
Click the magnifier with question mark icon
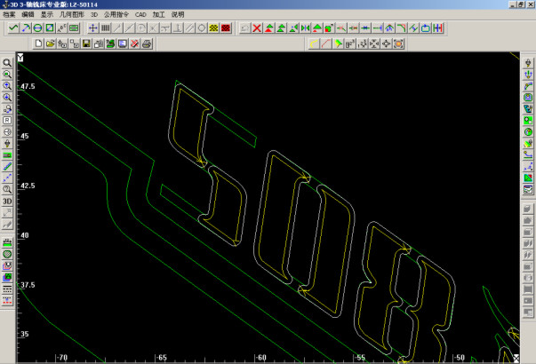pos(7,189)
